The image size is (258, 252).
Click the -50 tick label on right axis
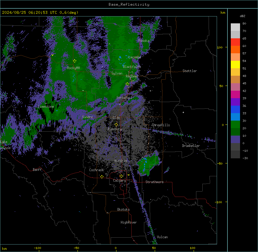click(220, 163)
